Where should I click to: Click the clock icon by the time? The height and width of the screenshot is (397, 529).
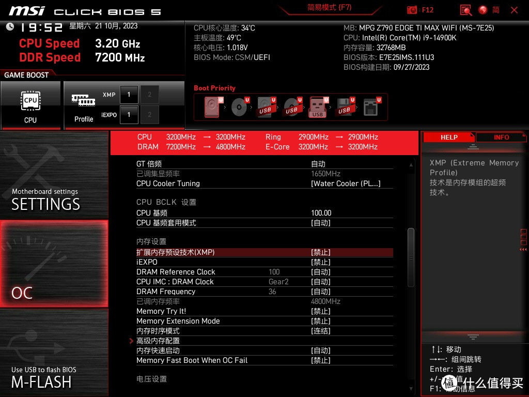tap(10, 27)
